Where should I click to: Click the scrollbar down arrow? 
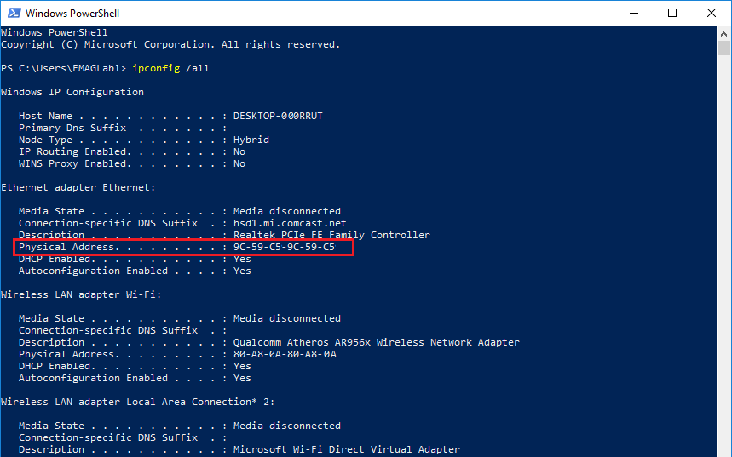(723, 450)
